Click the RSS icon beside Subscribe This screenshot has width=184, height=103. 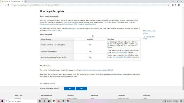(144, 37)
